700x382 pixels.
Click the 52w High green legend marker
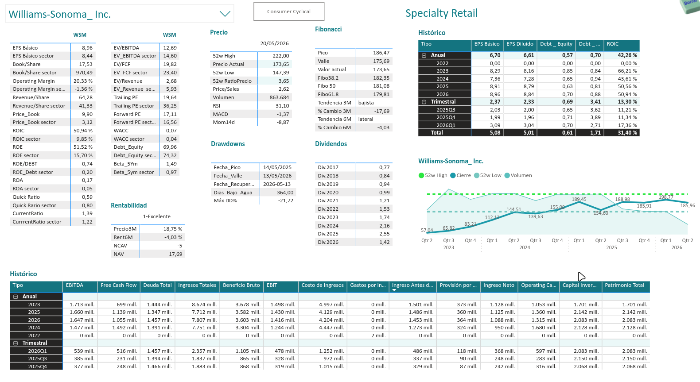[x=421, y=175]
